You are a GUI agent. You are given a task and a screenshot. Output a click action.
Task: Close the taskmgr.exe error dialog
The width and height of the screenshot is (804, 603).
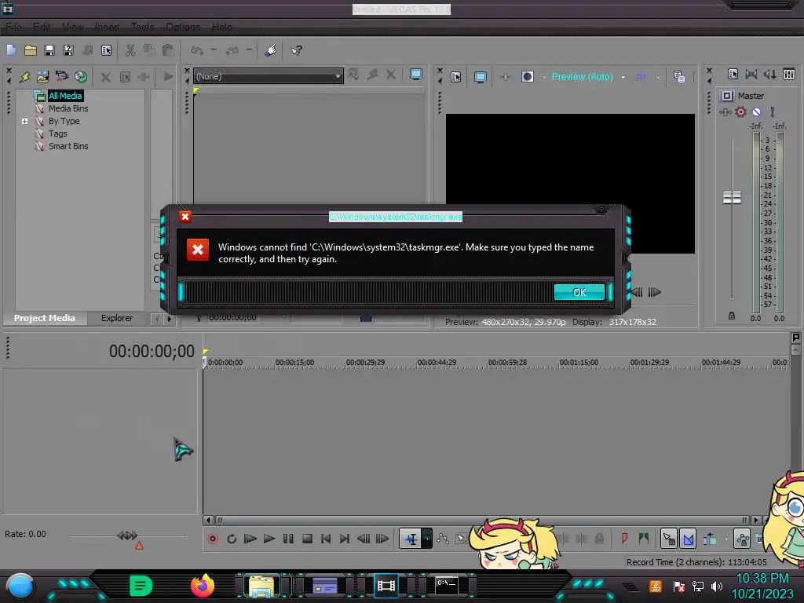[185, 217]
